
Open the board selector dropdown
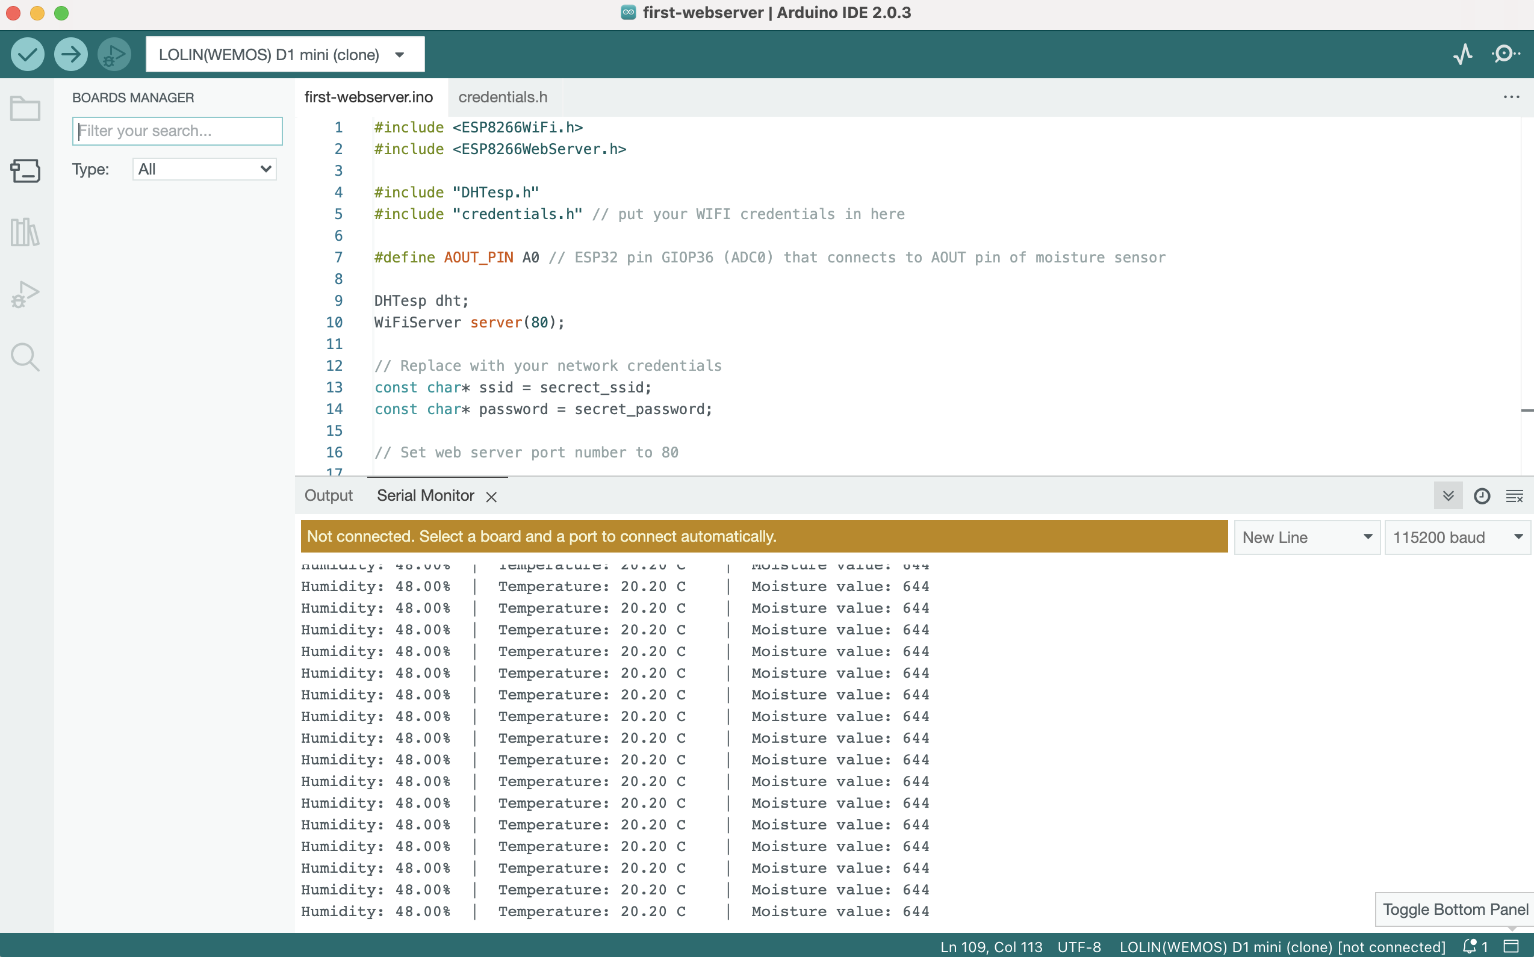(x=285, y=54)
